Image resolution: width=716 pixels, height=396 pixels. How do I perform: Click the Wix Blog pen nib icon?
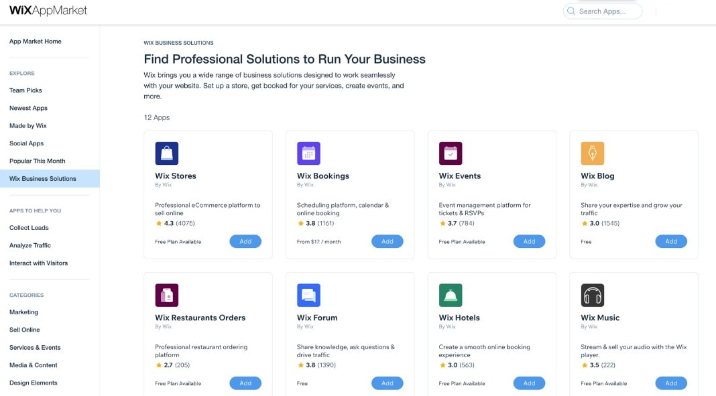point(592,153)
